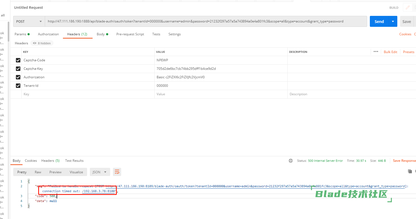
Task: Click the Untitled Request title
Action: 29,7
